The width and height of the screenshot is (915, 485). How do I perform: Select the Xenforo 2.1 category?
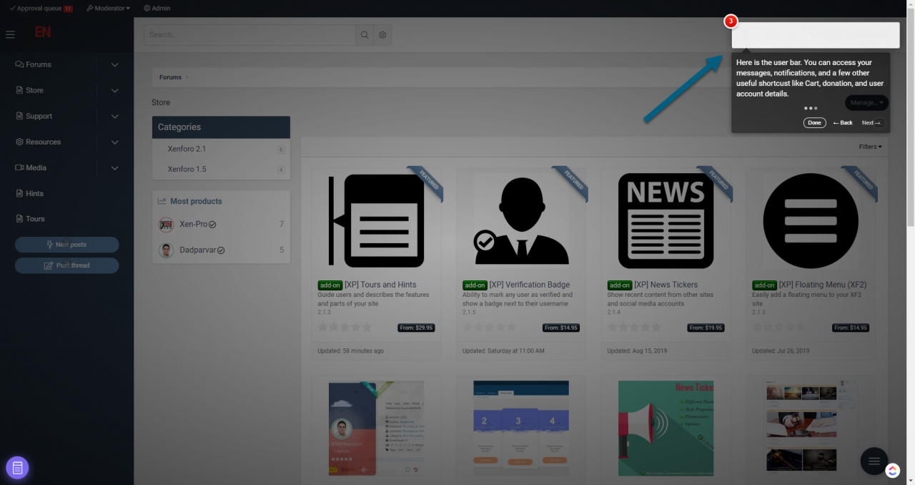click(187, 149)
